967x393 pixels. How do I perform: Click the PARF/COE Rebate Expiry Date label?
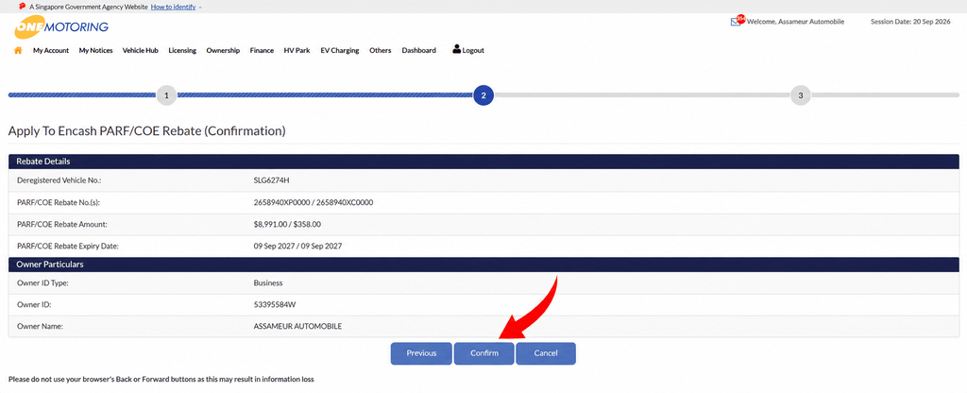tap(68, 247)
